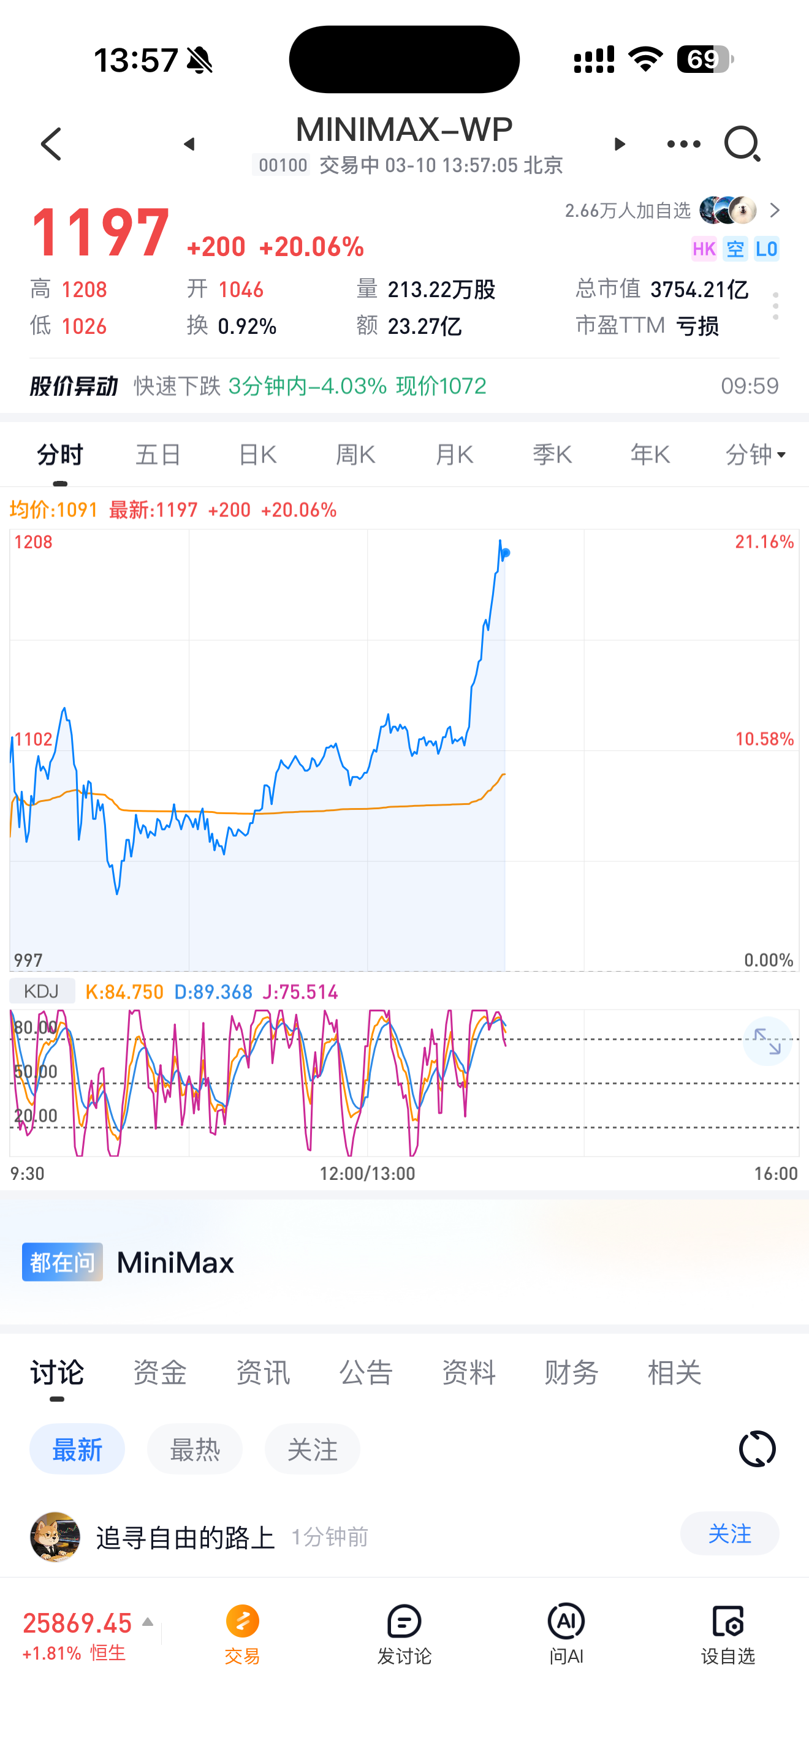Open the three-dot more options menu
Viewport: 809px width, 1757px height.
(683, 144)
